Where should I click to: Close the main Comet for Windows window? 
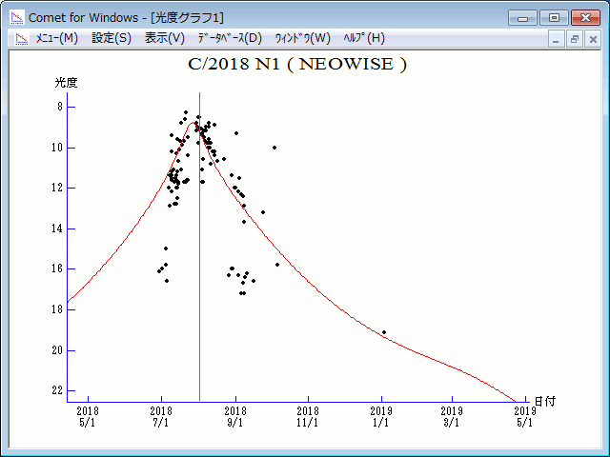(x=585, y=17)
